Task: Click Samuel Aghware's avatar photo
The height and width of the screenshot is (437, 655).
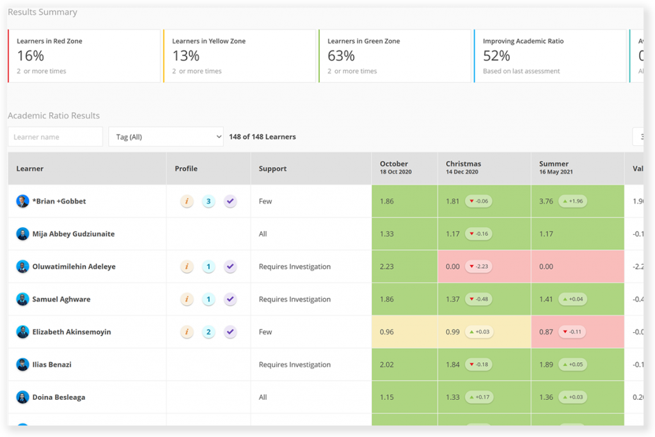Action: coord(22,299)
